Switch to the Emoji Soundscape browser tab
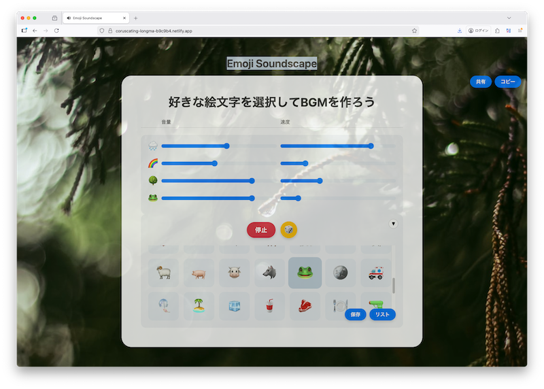The height and width of the screenshot is (389, 544). pyautogui.click(x=94, y=18)
